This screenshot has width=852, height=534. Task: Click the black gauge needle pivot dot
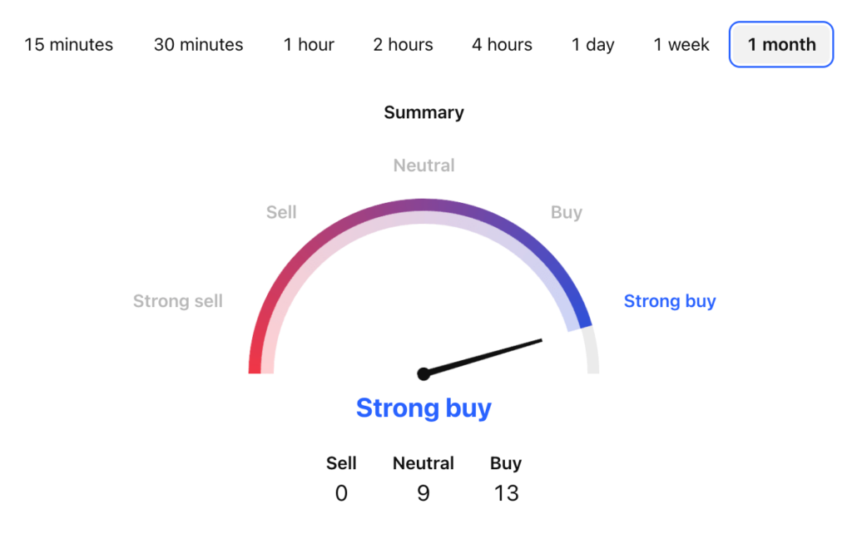pos(424,374)
